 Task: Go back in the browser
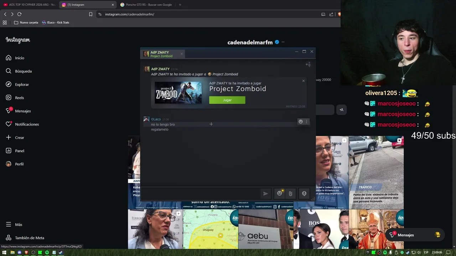pos(5,14)
